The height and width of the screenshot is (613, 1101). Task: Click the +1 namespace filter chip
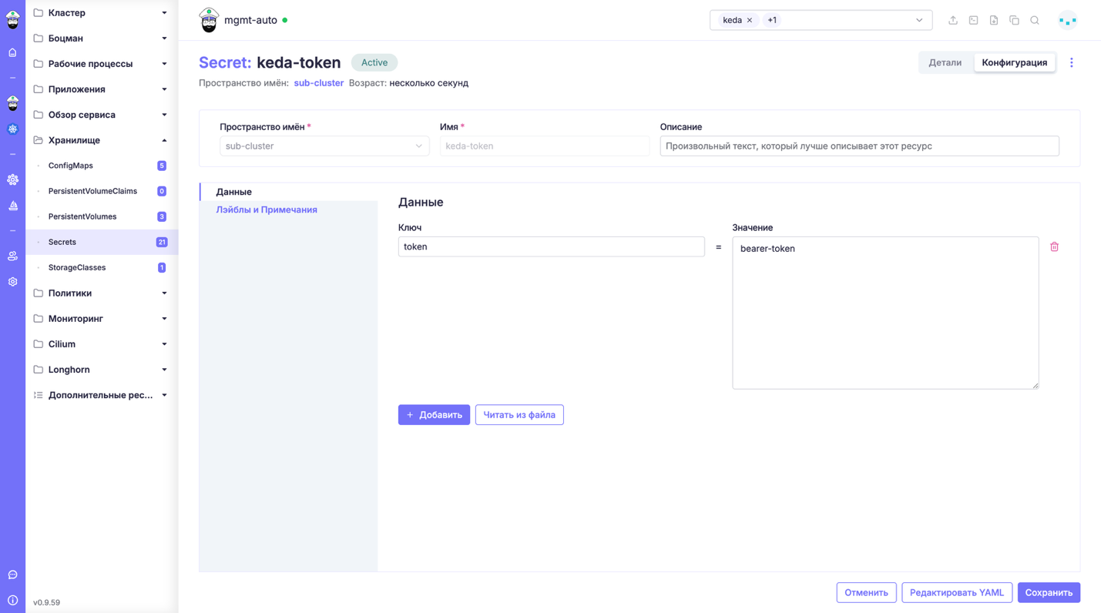click(772, 20)
